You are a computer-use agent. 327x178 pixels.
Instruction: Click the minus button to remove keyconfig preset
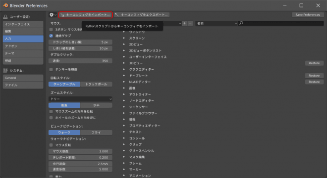click(x=190, y=23)
